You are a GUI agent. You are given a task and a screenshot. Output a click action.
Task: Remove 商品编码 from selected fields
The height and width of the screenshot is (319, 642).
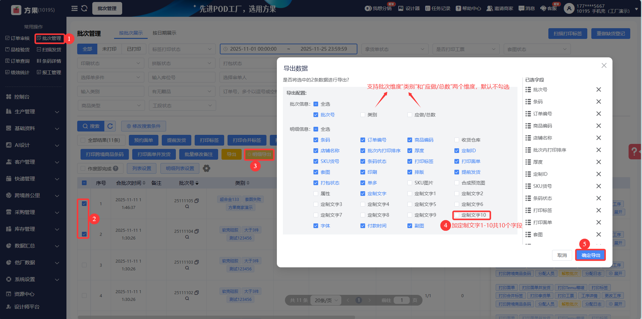[598, 126]
